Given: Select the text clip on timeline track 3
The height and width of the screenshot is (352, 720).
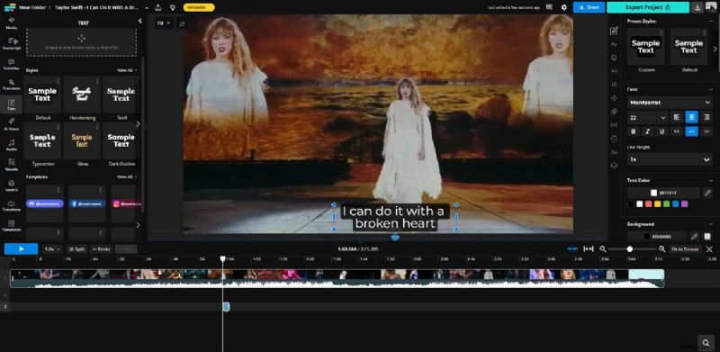Looking at the screenshot, I should pos(226,306).
